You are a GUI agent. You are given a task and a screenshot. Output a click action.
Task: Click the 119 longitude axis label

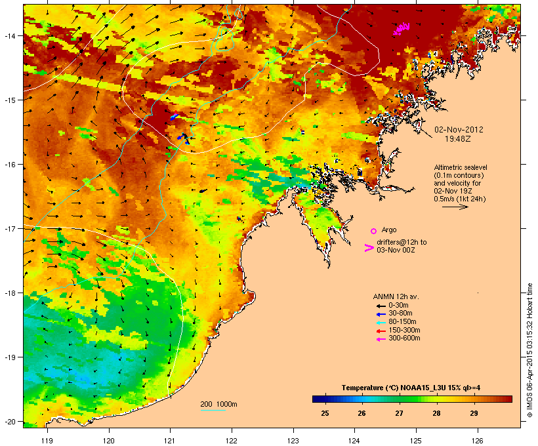pyautogui.click(x=47, y=441)
